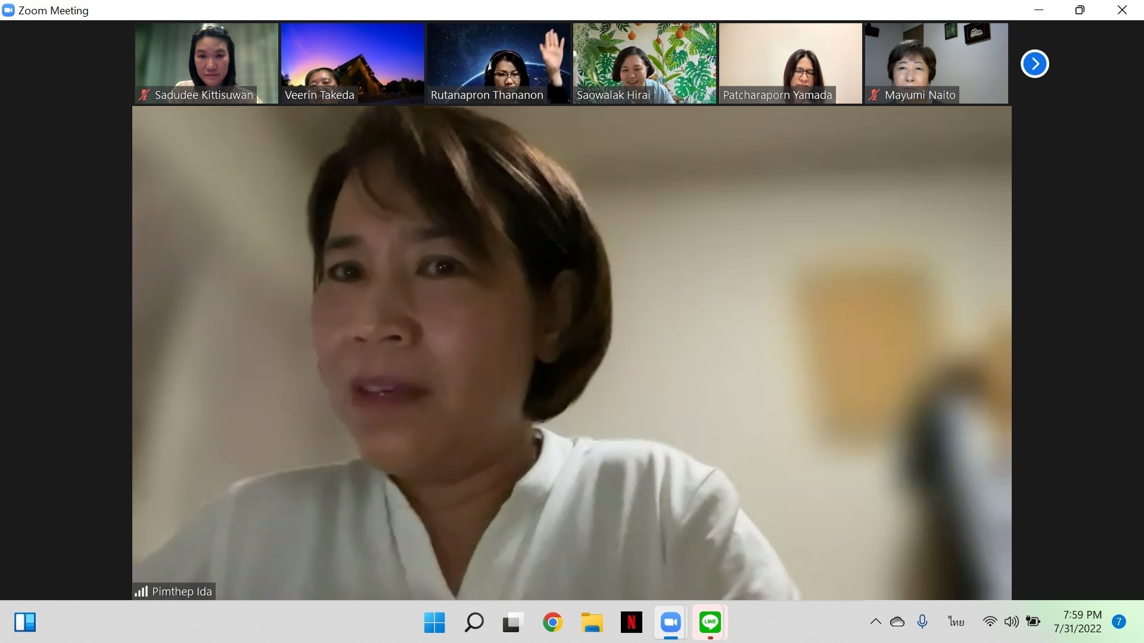Click the microphone in-use tray icon
Image resolution: width=1144 pixels, height=643 pixels.
pos(922,622)
